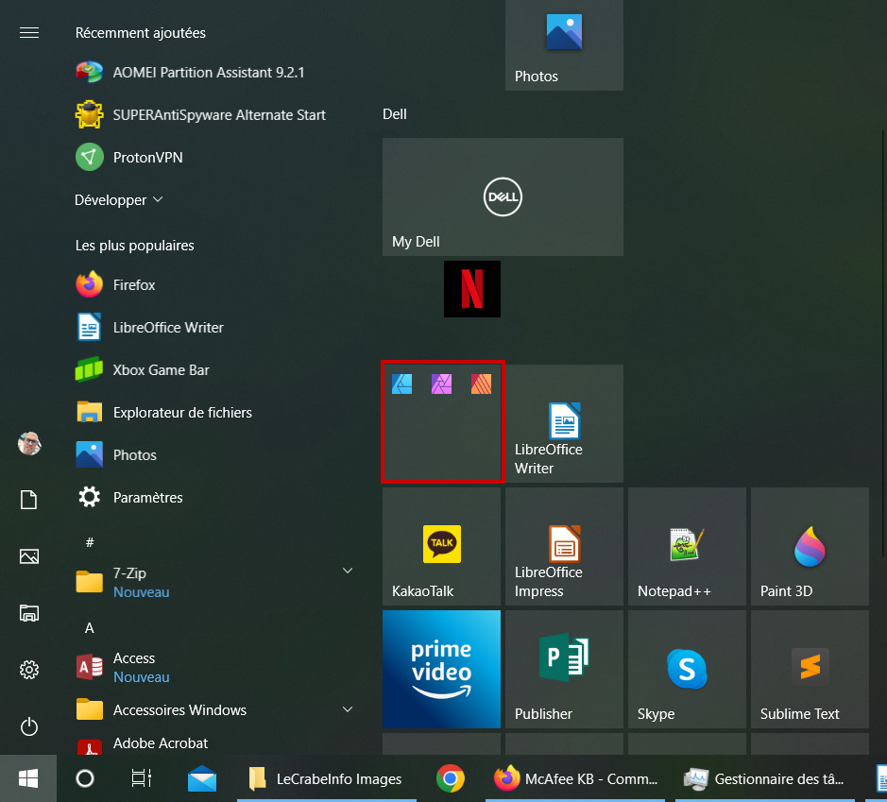Open File Explorer sidebar icon

point(29,613)
